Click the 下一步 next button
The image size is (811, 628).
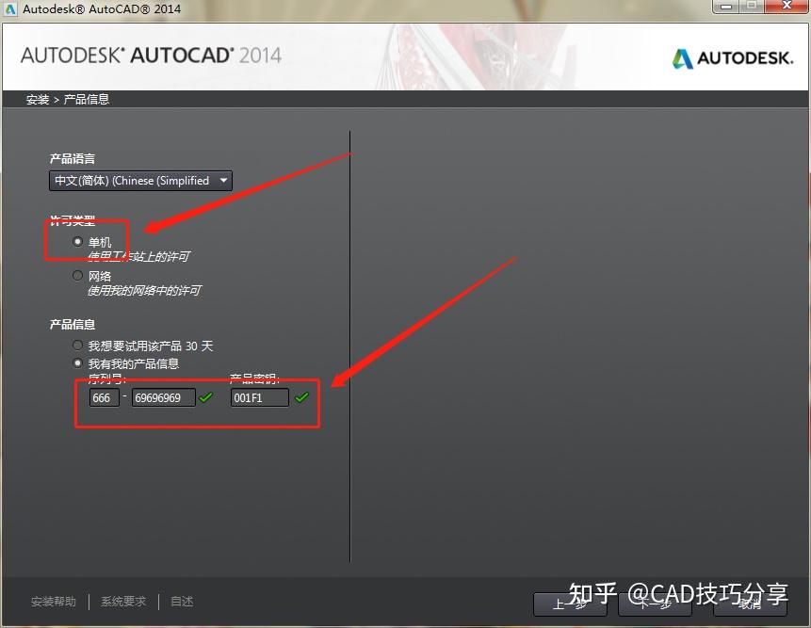click(655, 604)
